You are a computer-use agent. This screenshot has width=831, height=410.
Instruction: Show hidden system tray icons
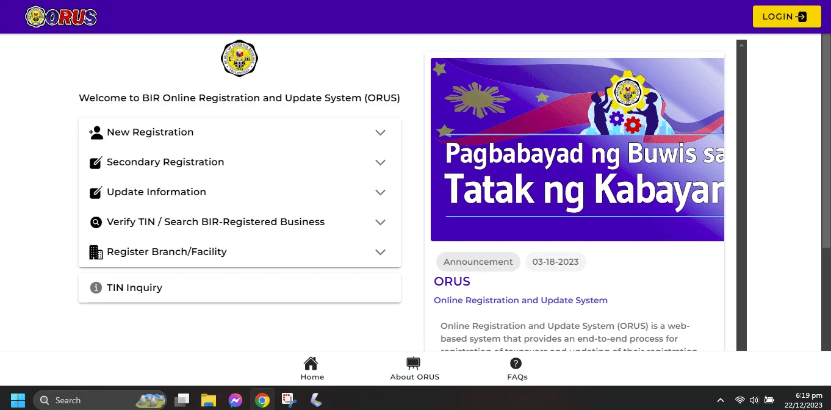721,400
